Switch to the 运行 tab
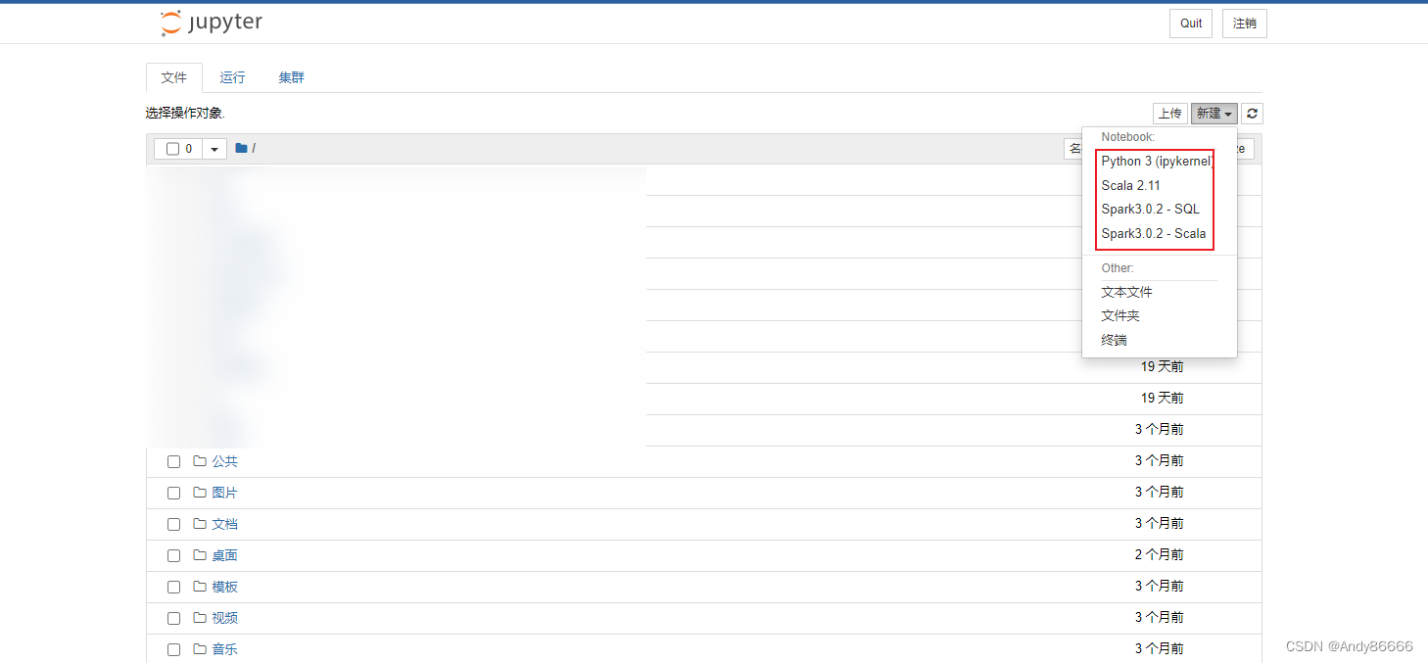 point(232,77)
